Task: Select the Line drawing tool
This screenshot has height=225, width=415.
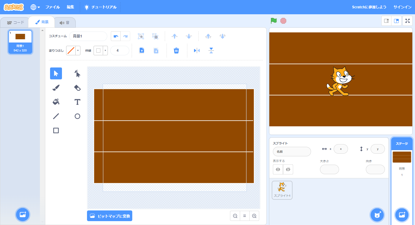Action: [x=56, y=116]
